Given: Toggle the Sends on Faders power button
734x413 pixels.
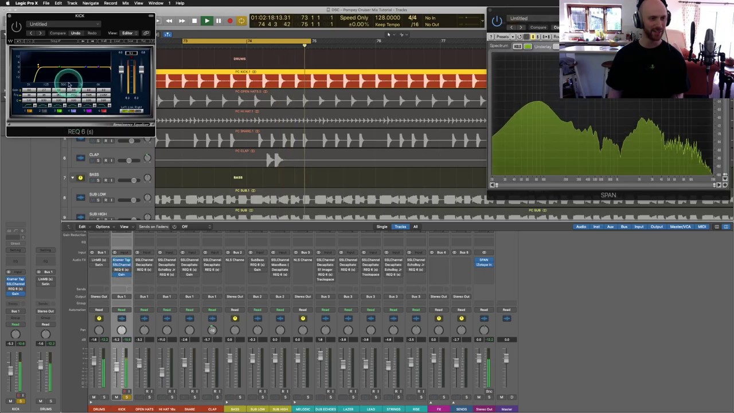Looking at the screenshot, I should tap(174, 227).
